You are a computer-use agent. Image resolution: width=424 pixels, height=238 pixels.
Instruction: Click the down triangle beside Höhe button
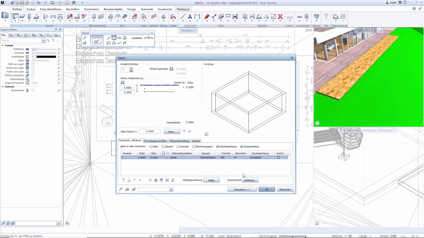pyautogui.click(x=189, y=132)
